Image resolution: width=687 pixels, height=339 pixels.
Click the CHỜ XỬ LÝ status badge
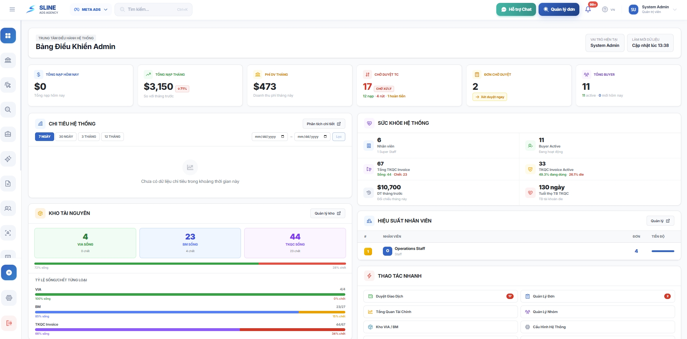[384, 89]
